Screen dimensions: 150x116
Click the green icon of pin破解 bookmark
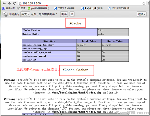[x=29, y=8]
